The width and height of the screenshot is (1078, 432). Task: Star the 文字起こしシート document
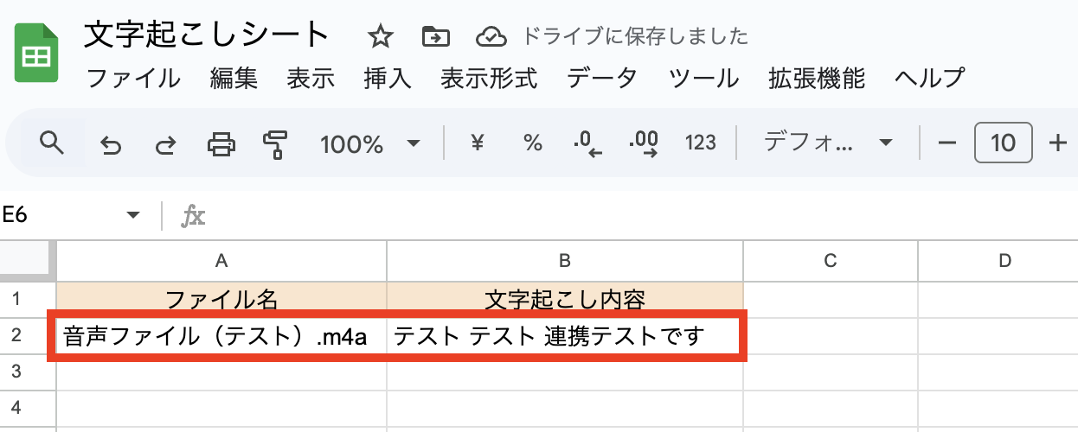380,36
